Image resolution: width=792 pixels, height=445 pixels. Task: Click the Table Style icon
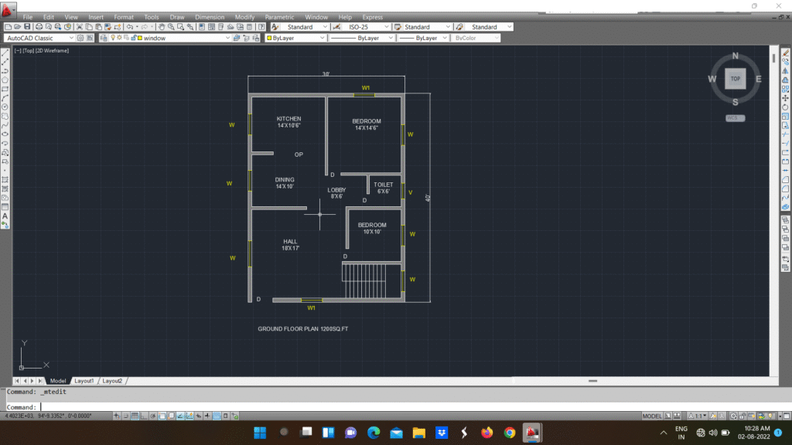(398, 27)
